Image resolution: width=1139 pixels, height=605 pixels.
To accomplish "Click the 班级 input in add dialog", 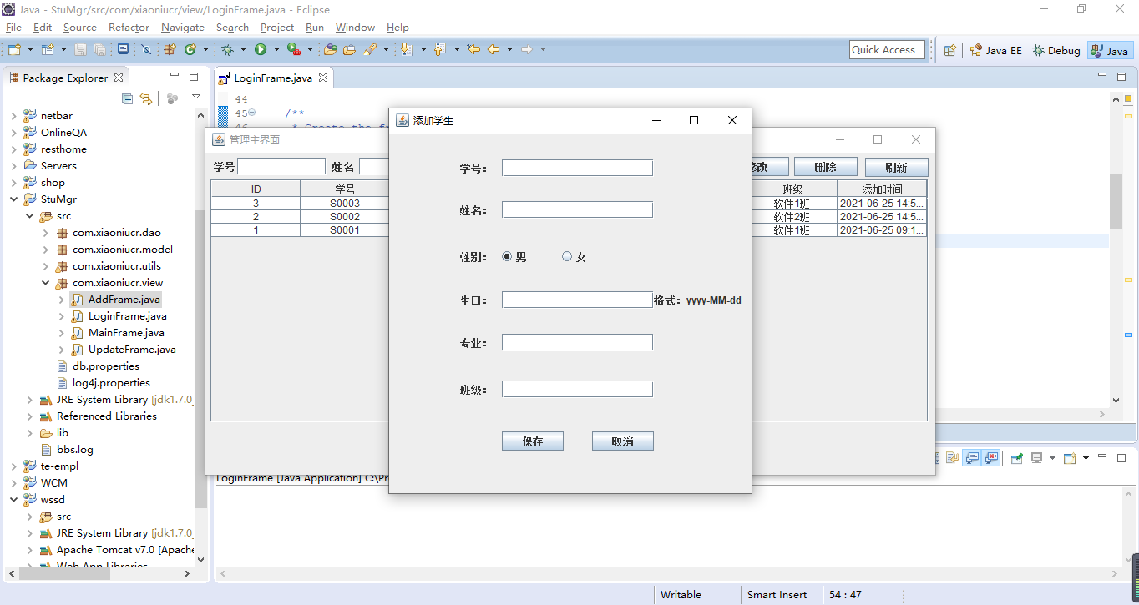I will 577,389.
